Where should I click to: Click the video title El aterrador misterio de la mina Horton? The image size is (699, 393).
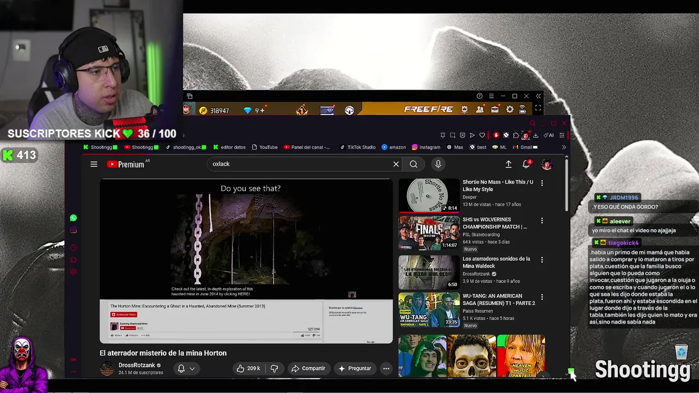tap(163, 353)
